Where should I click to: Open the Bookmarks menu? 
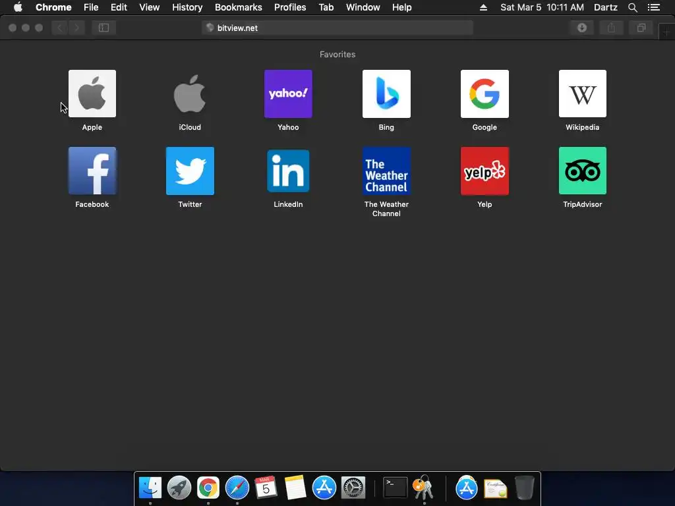pos(239,7)
